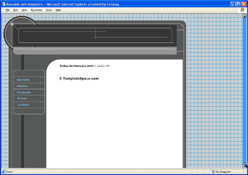
Task: Click the Windows flag logo throbber
Action: pyautogui.click(x=242, y=10)
